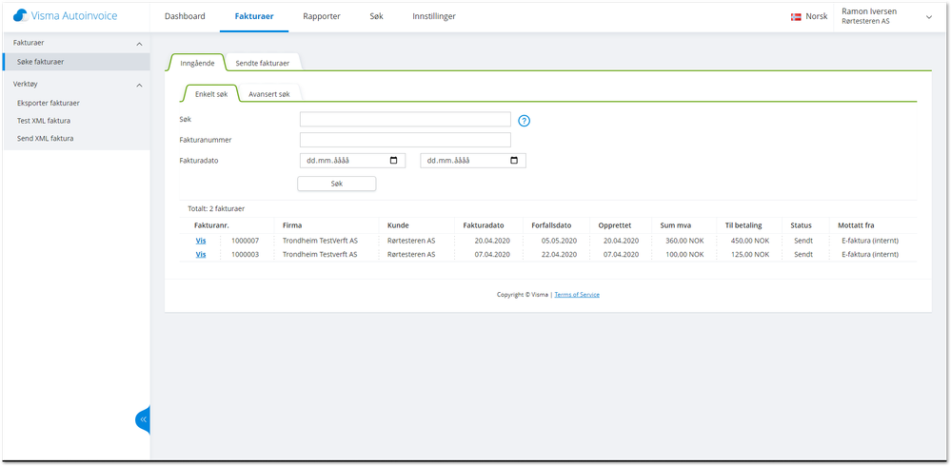Viewport: 951px width, 466px height.
Task: Click the first Fakturadato date field
Action: pos(352,161)
